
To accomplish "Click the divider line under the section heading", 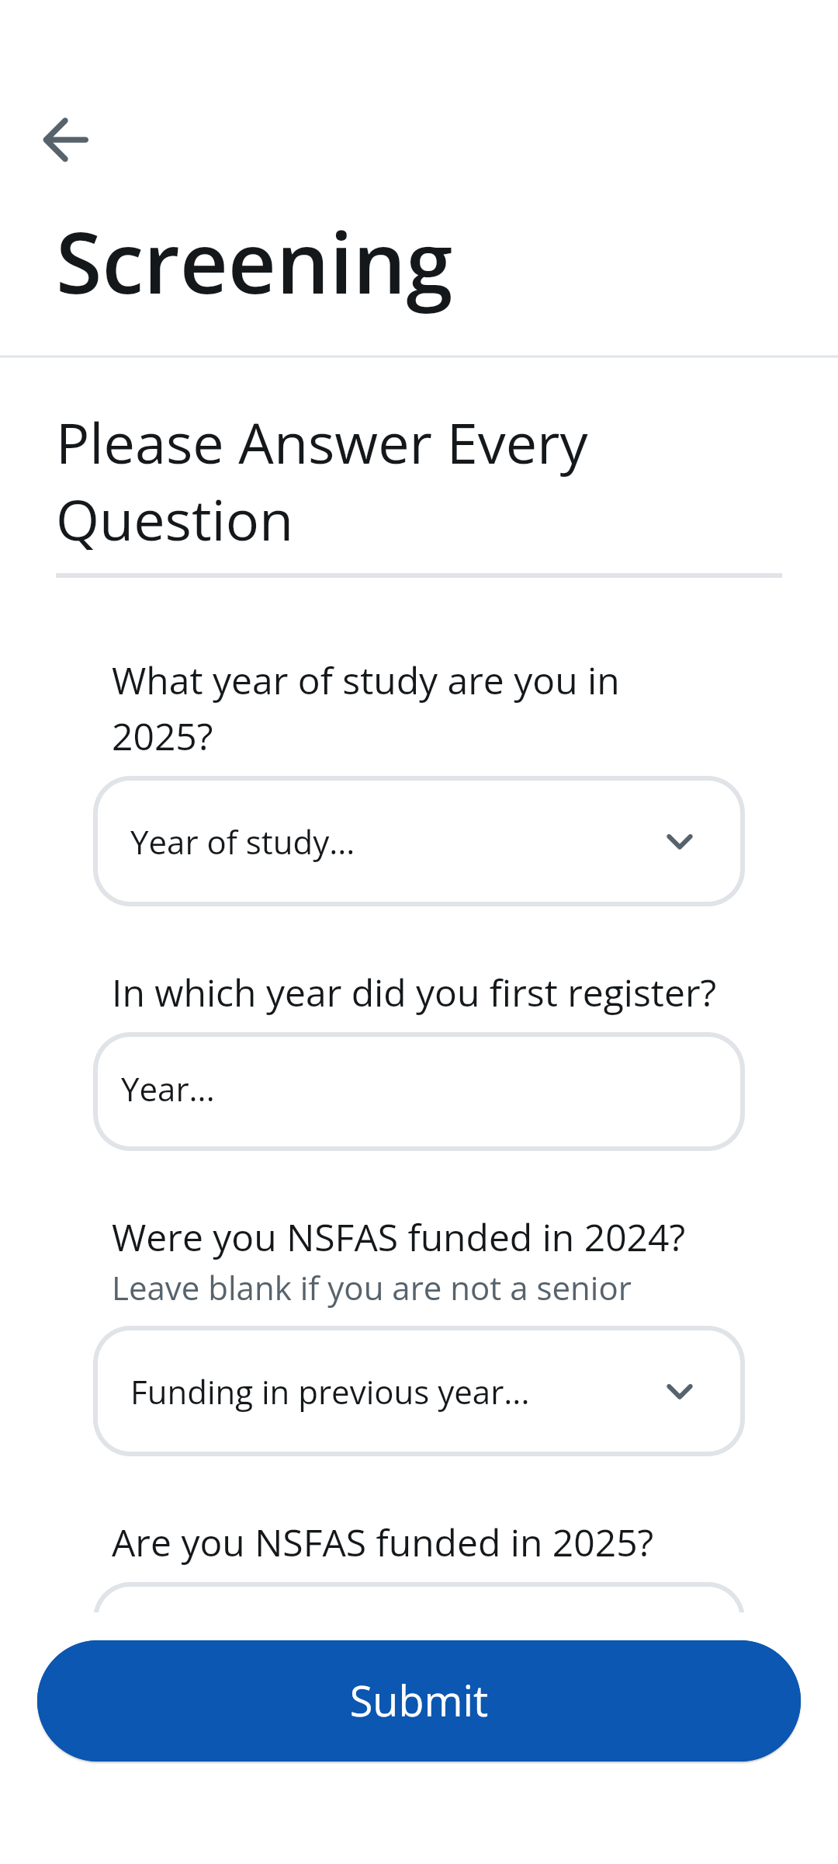I will 419,576.
